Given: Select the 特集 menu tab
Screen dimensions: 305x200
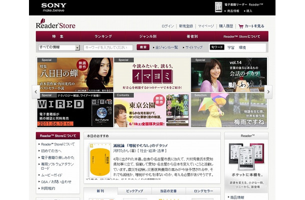Looking at the screenshot, I should (x=58, y=36).
